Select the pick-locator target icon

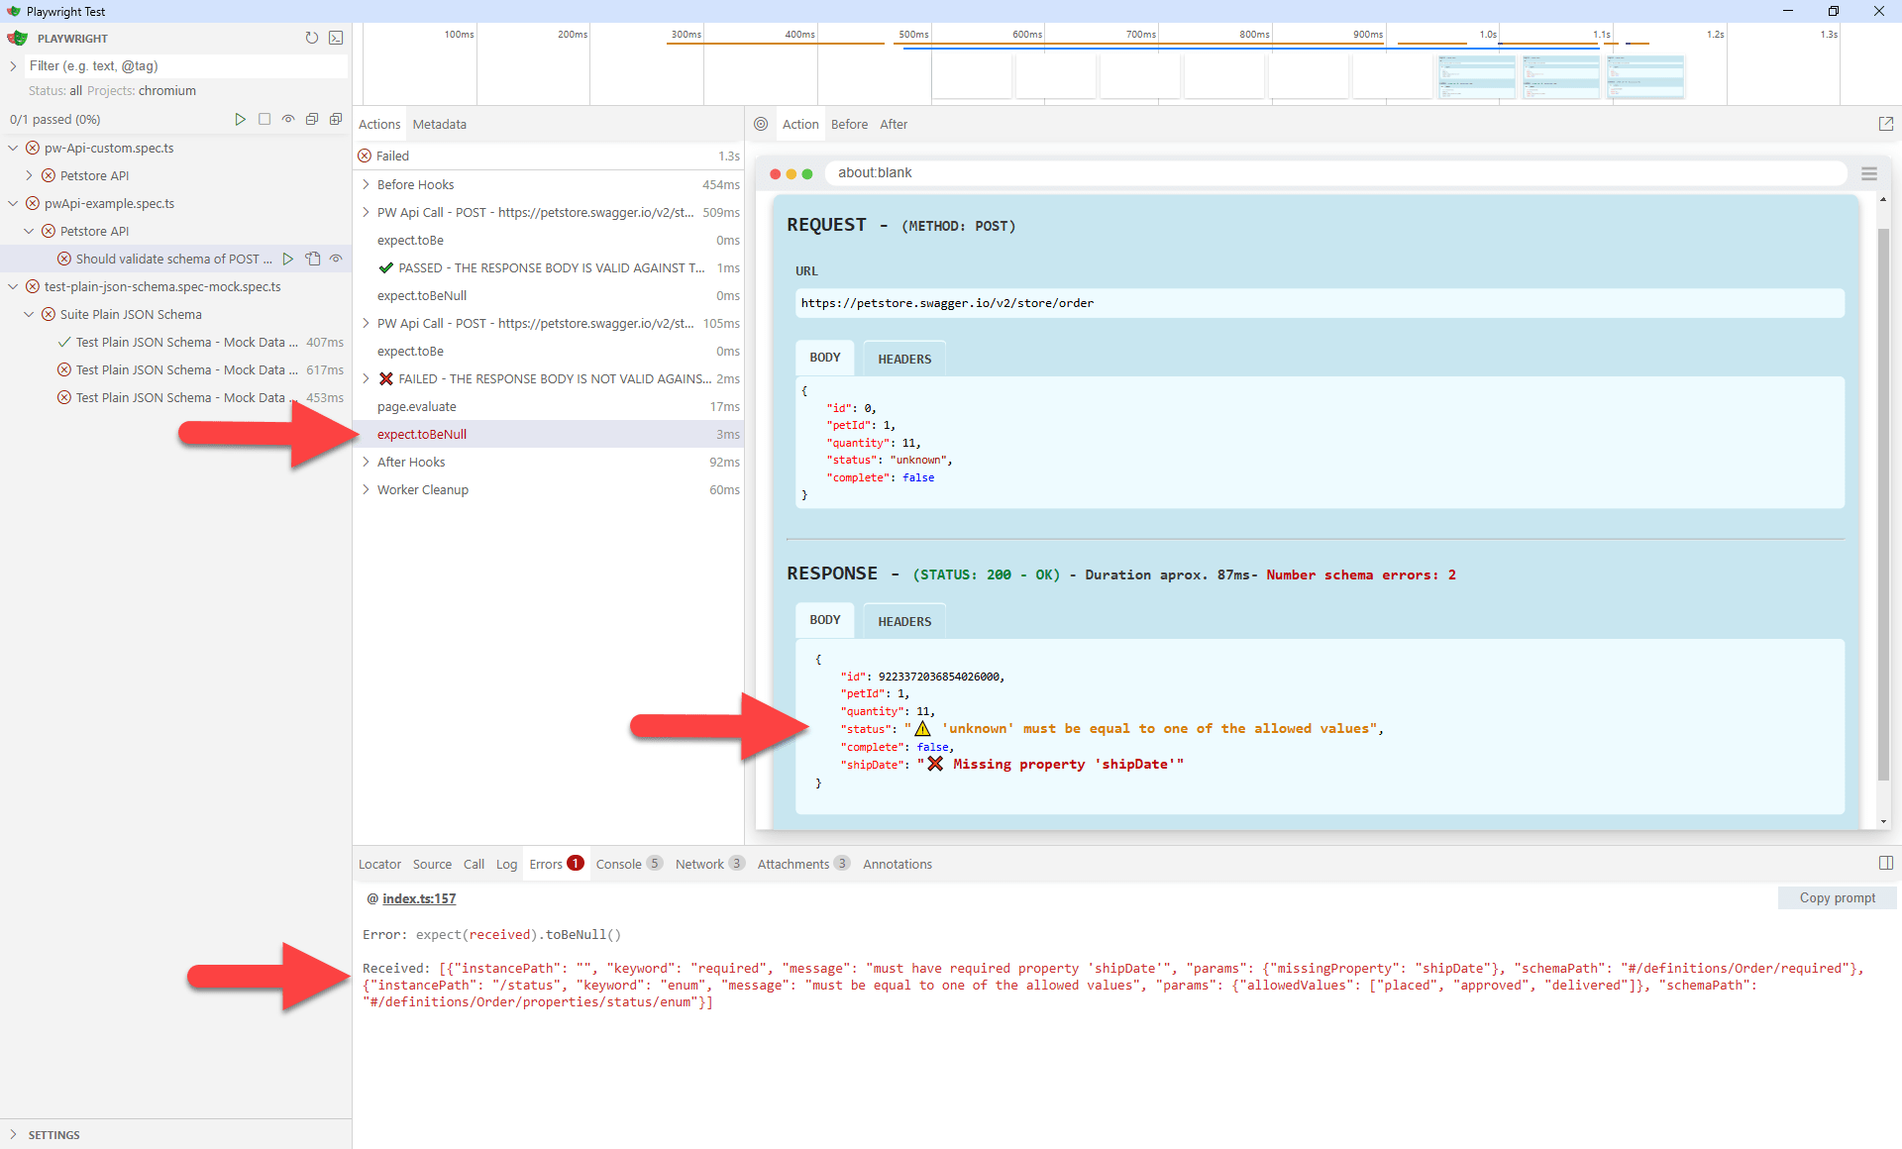coord(761,124)
